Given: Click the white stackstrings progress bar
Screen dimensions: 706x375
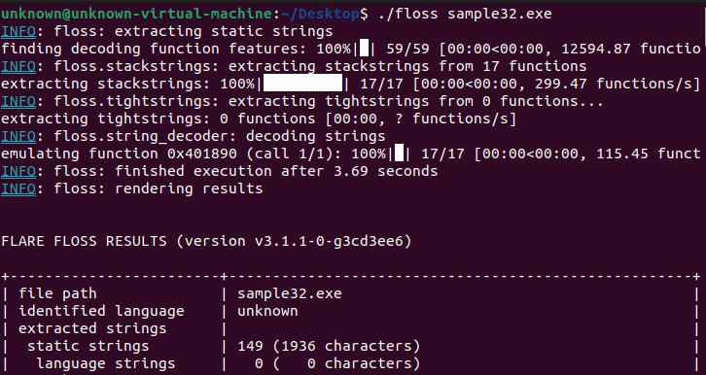Looking at the screenshot, I should click(x=302, y=84).
